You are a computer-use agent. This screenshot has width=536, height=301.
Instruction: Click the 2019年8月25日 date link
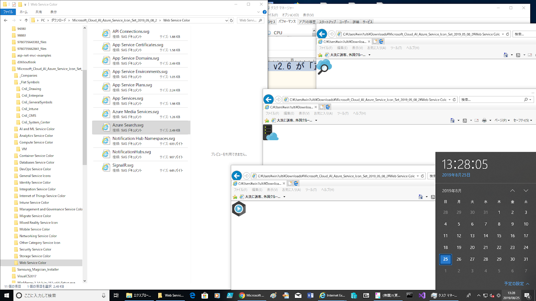[x=456, y=175]
